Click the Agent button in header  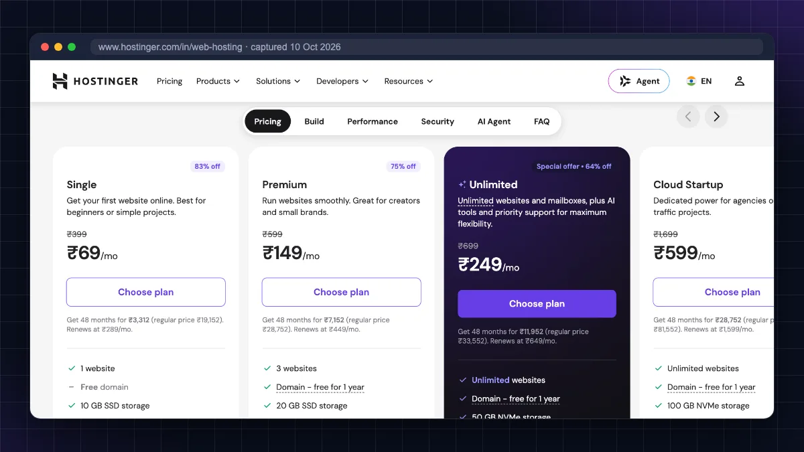coord(639,81)
